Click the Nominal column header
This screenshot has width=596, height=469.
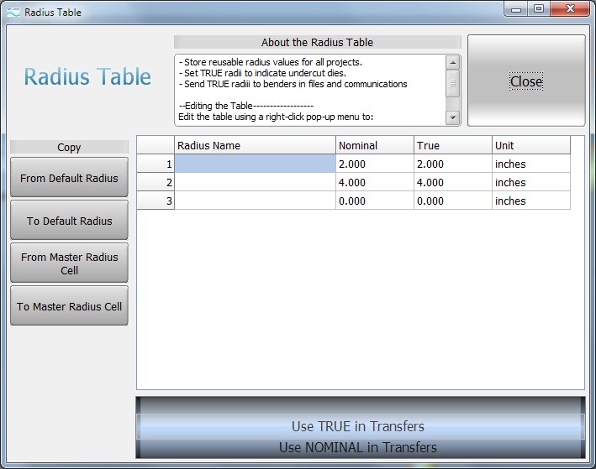pyautogui.click(x=374, y=145)
